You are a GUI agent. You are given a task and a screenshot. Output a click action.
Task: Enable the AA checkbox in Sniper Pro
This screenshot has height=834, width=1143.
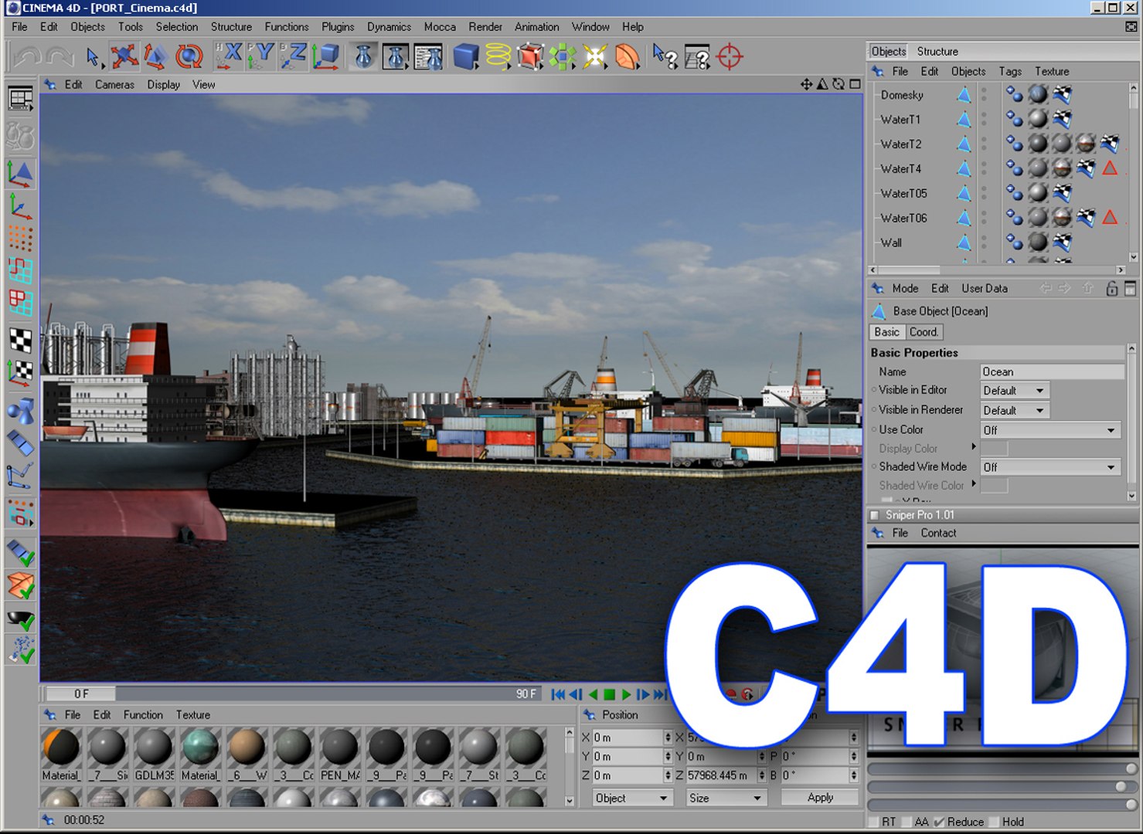click(907, 822)
